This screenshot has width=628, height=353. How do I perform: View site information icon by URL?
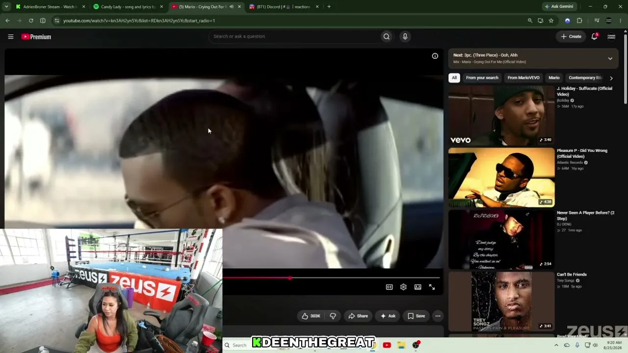pos(57,21)
